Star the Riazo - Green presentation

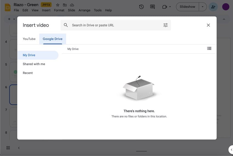(58, 5)
